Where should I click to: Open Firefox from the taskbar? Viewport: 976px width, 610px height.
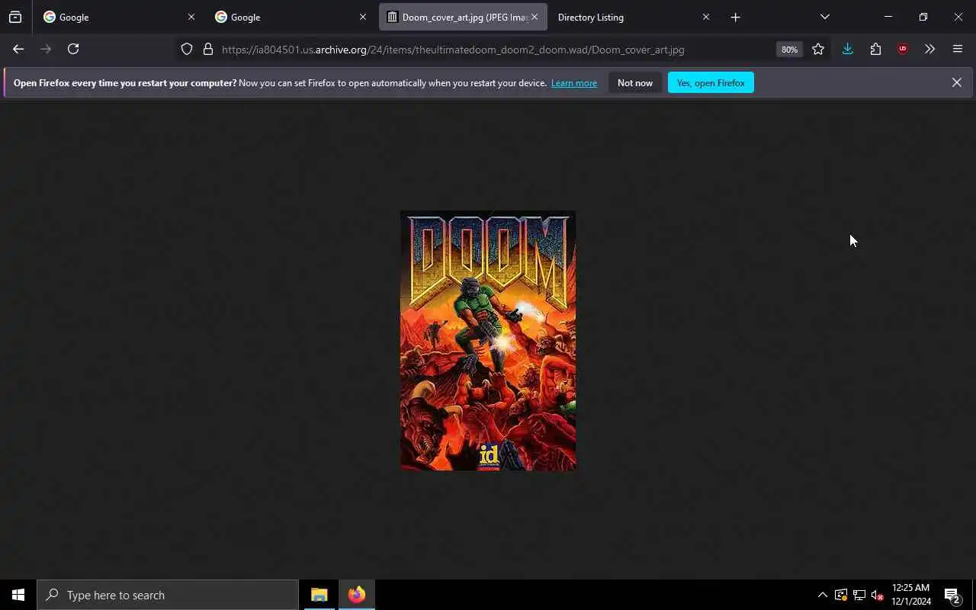click(x=357, y=595)
